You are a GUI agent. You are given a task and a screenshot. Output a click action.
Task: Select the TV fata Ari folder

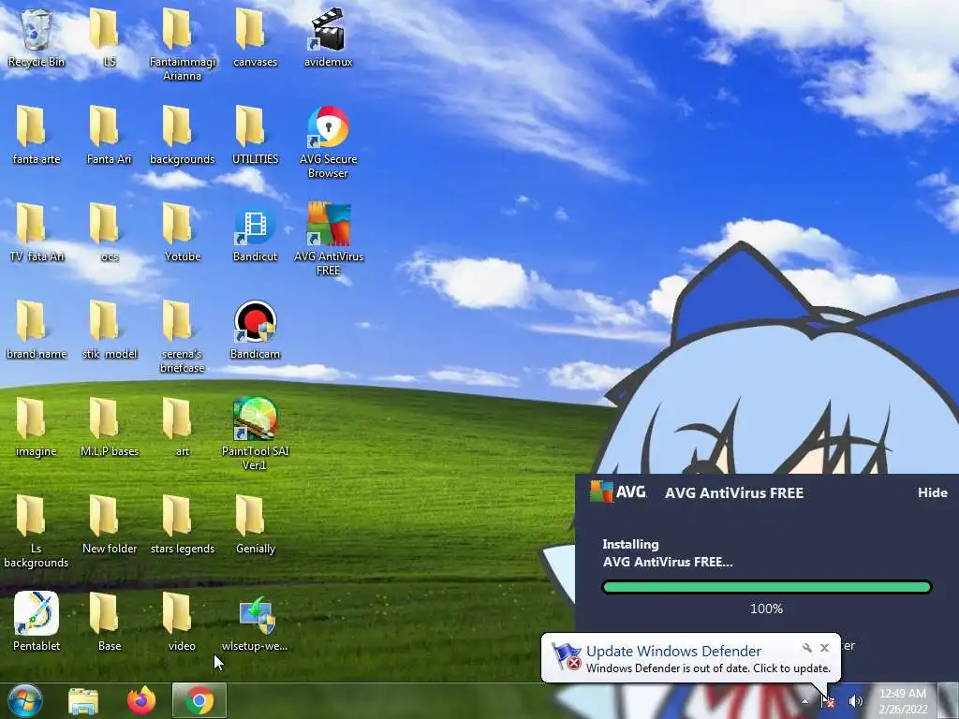pos(37,232)
